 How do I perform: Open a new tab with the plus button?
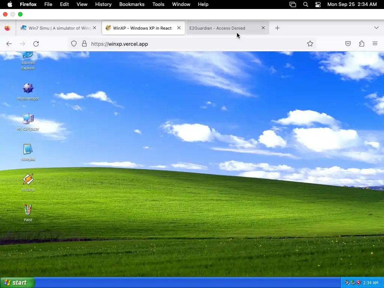click(x=277, y=28)
